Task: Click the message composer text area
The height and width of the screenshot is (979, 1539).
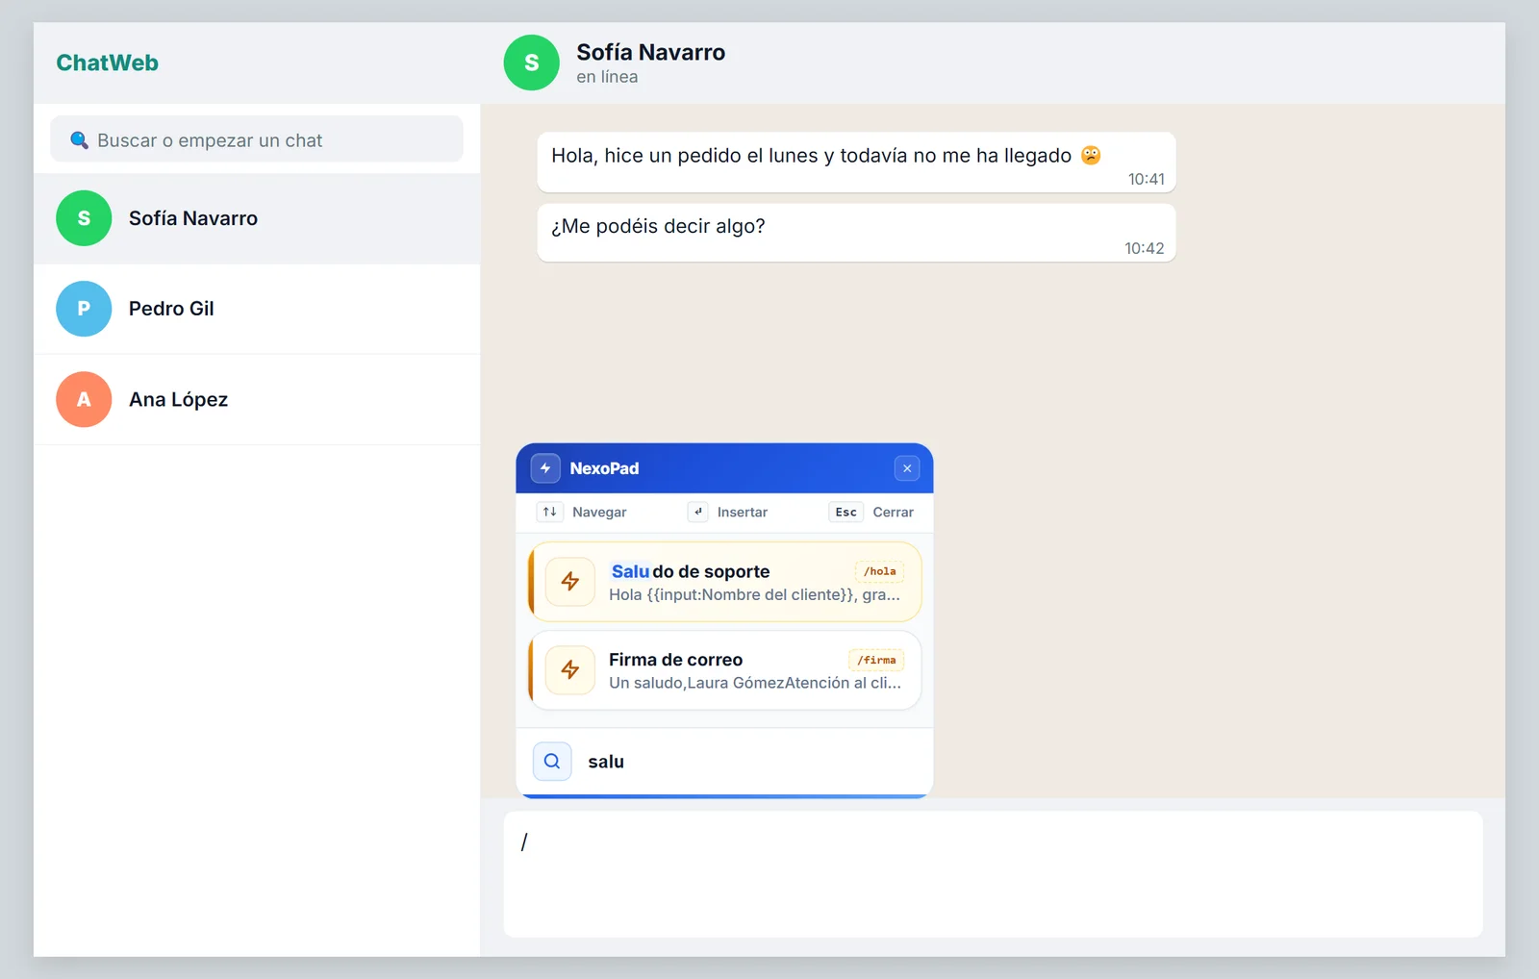Action: coord(993,874)
